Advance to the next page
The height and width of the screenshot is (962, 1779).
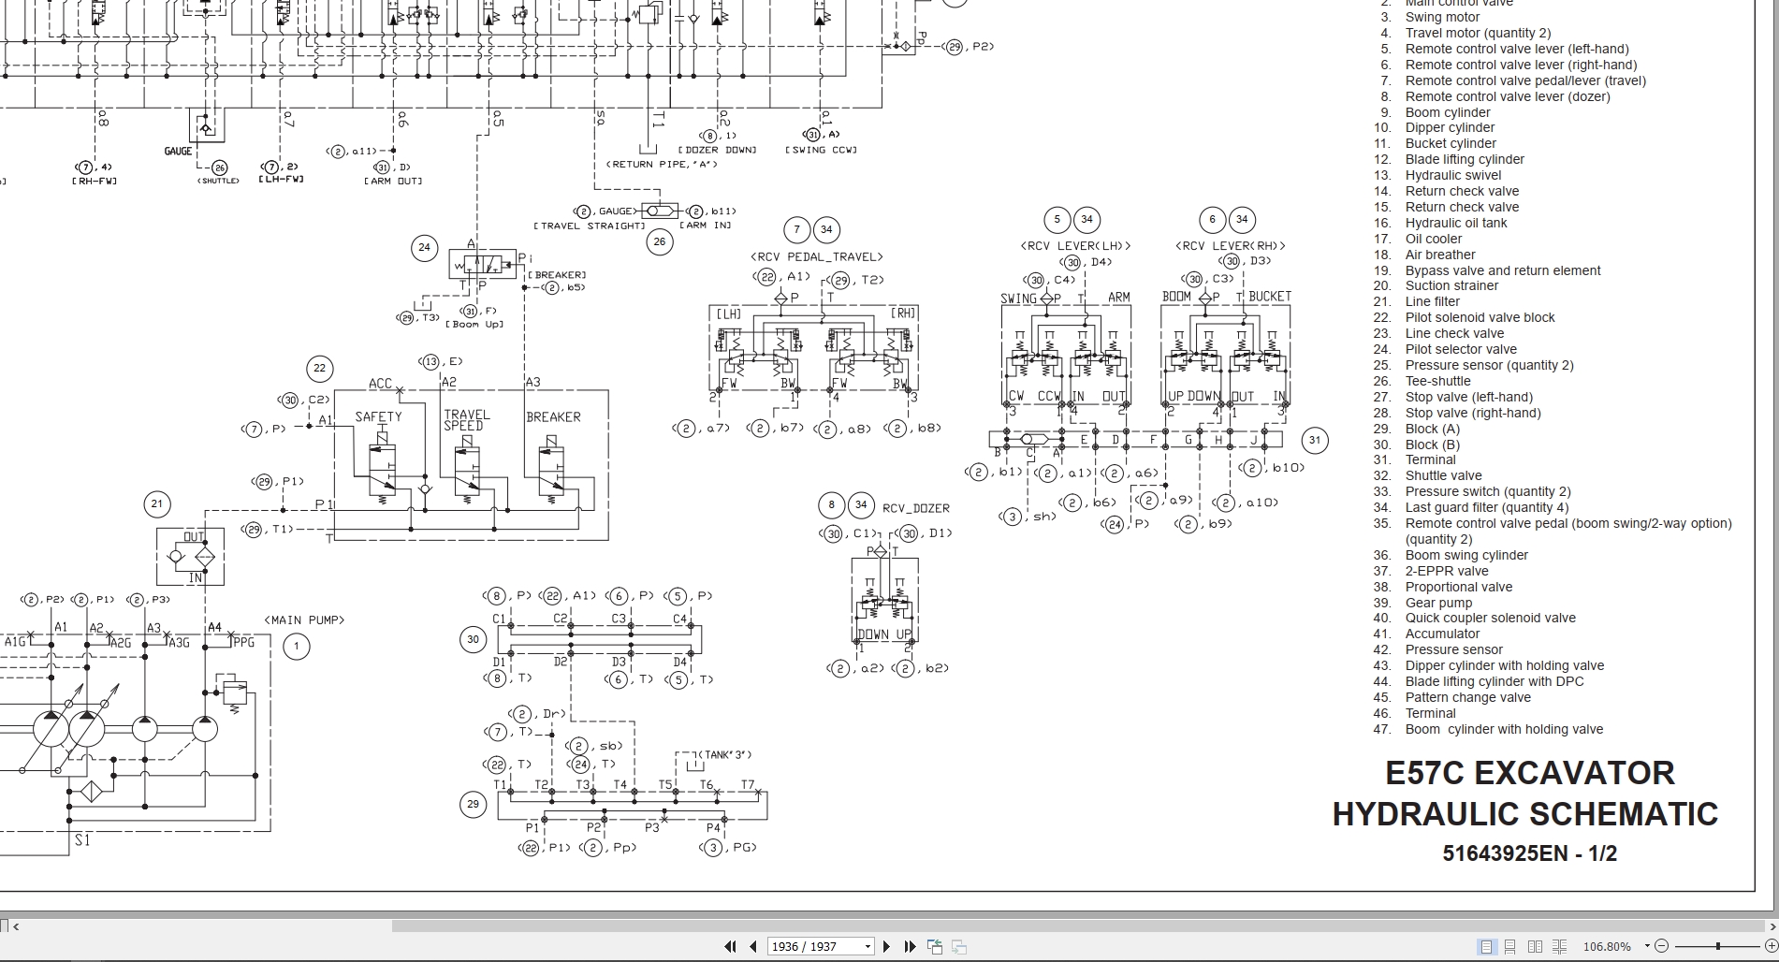pos(886,946)
